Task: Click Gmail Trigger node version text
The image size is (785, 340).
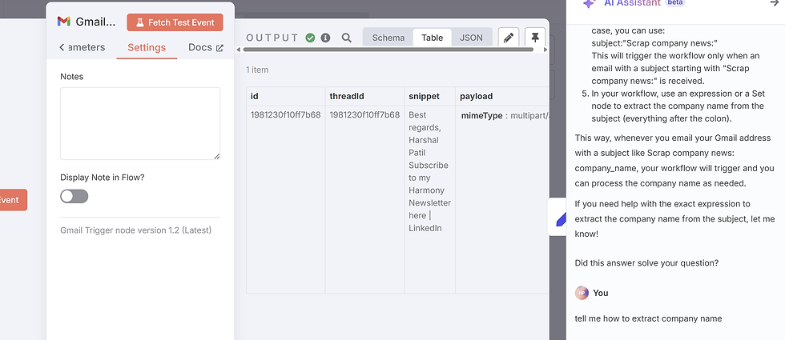Action: (x=135, y=230)
